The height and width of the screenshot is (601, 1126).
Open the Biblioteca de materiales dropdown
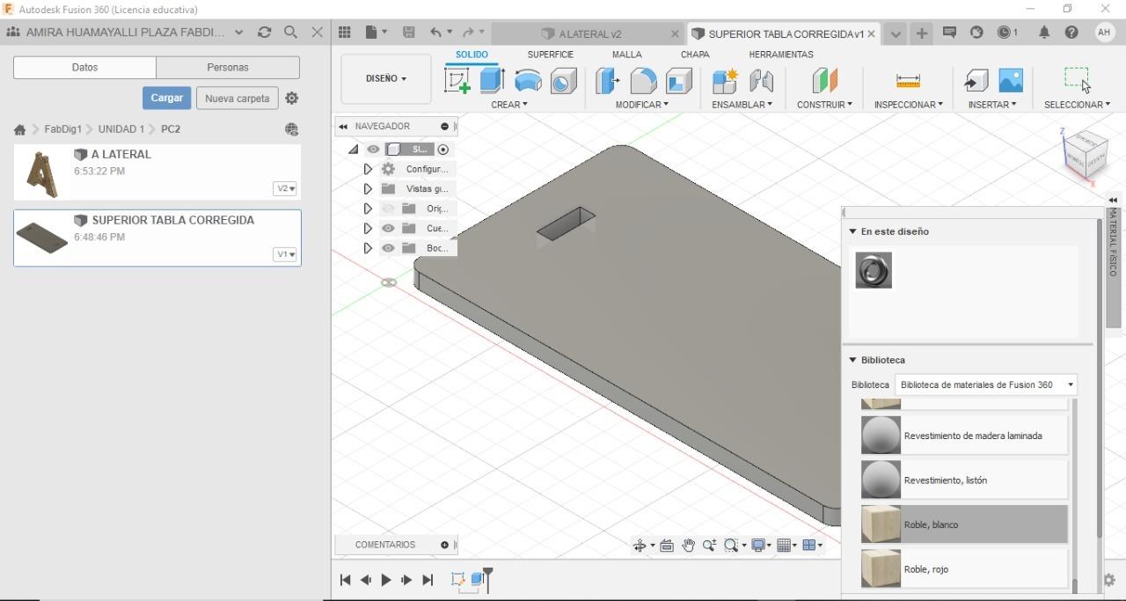coord(985,385)
